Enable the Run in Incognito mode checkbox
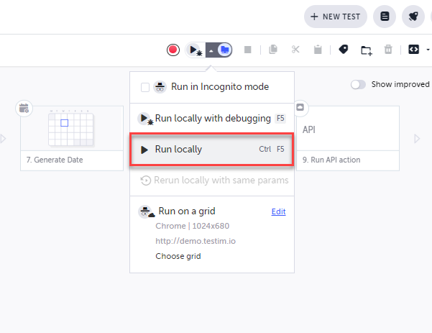Screen dimensions: 432x333 (145, 87)
